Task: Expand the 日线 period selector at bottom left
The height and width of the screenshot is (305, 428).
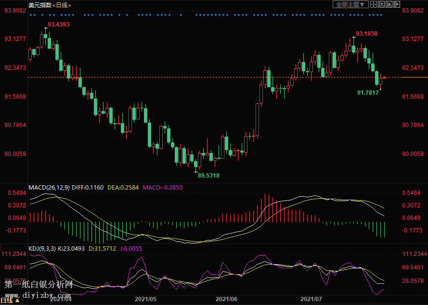Action: coord(10,301)
